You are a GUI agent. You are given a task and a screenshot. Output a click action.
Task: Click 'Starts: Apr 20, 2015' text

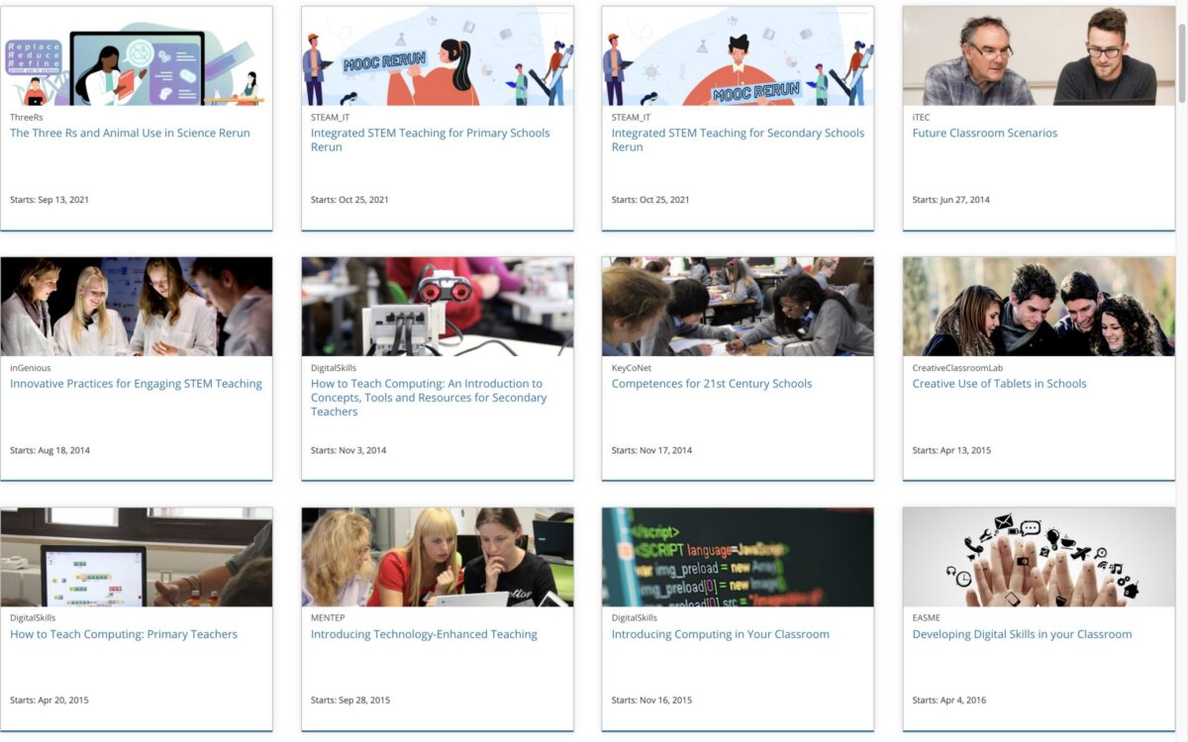point(49,700)
